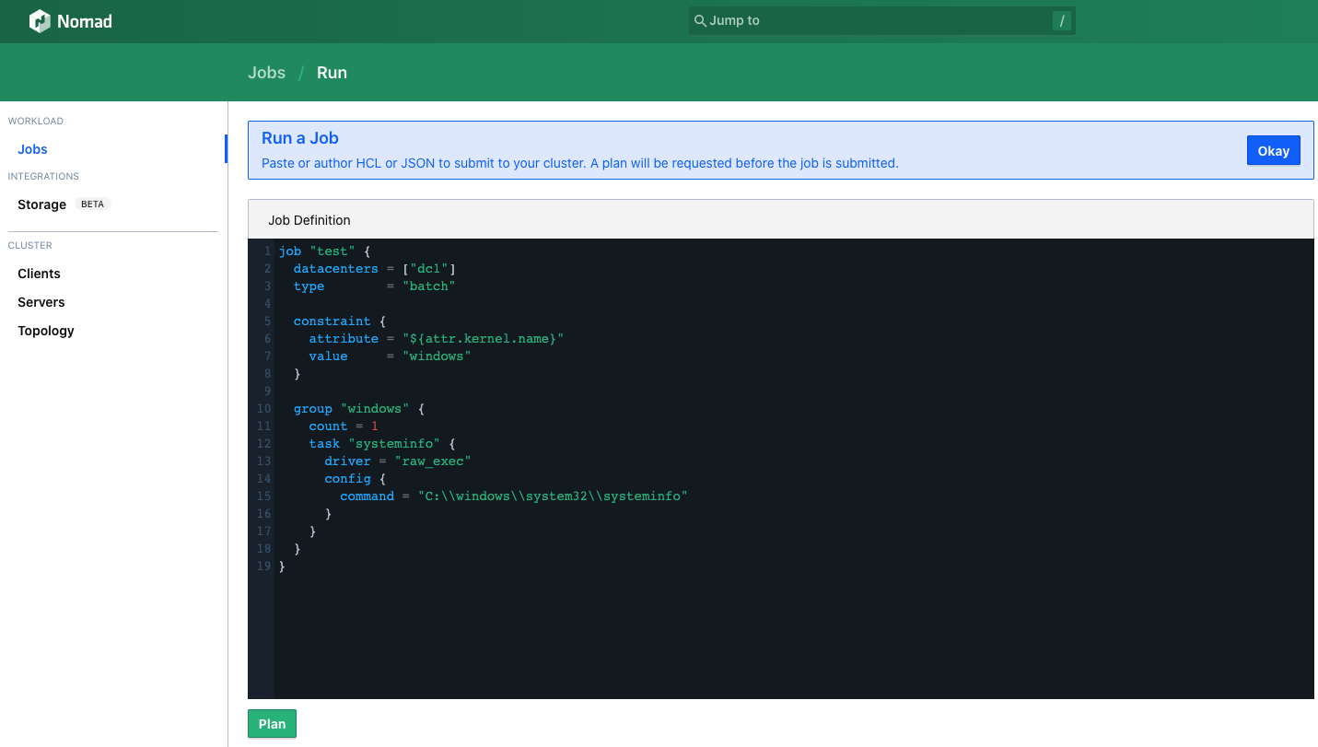Click the constraint block opening line
This screenshot has width=1318, height=747.
(x=340, y=321)
